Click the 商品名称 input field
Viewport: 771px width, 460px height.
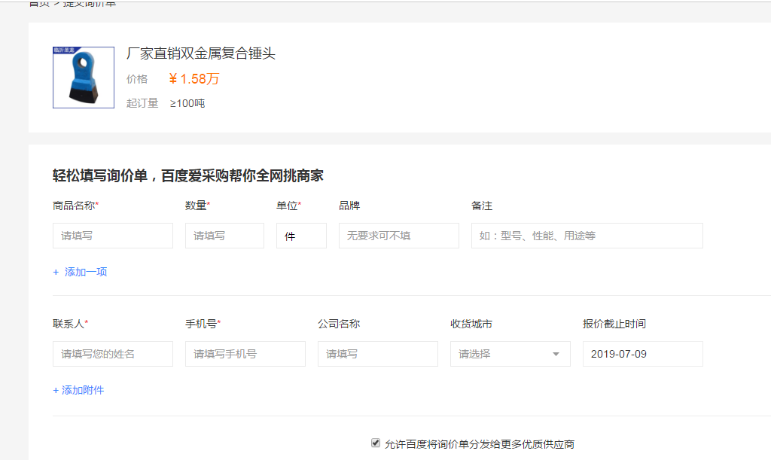pyautogui.click(x=113, y=236)
